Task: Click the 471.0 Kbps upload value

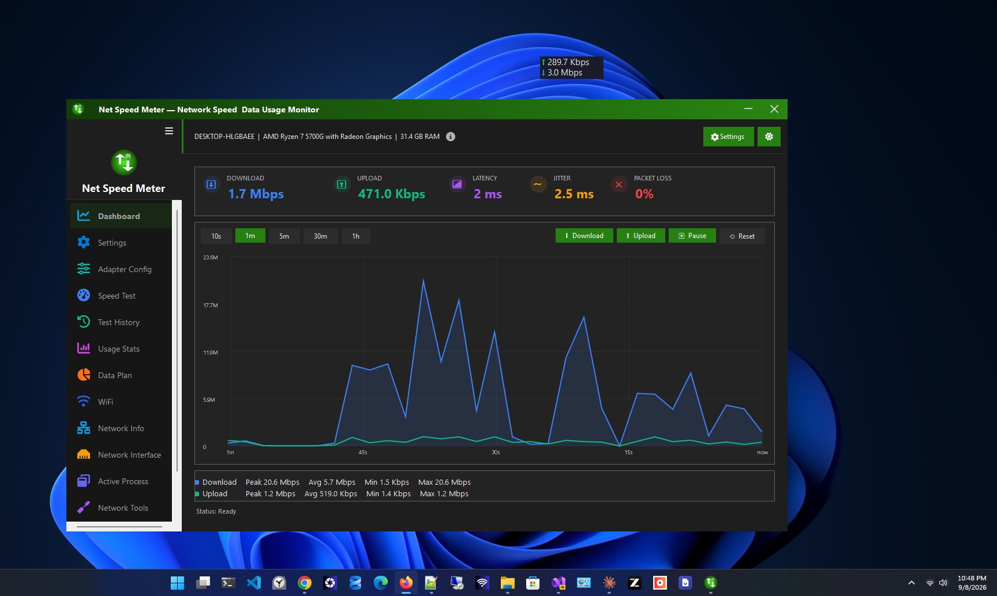Action: click(392, 194)
